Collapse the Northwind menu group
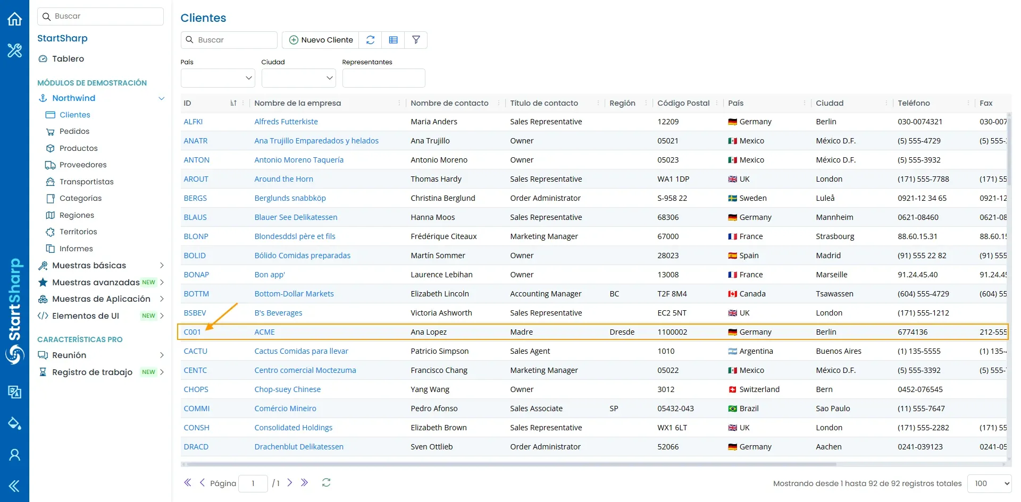The height and width of the screenshot is (502, 1021). tap(162, 98)
